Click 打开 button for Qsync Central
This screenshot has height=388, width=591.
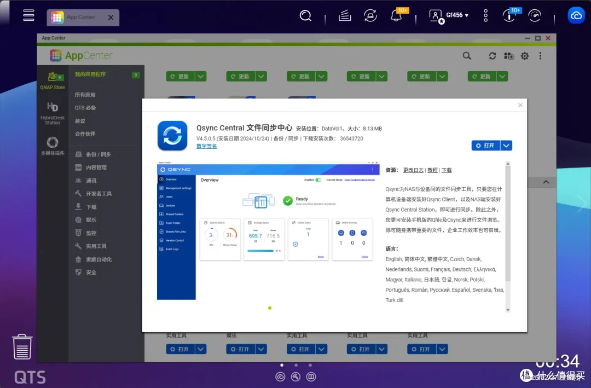click(485, 146)
